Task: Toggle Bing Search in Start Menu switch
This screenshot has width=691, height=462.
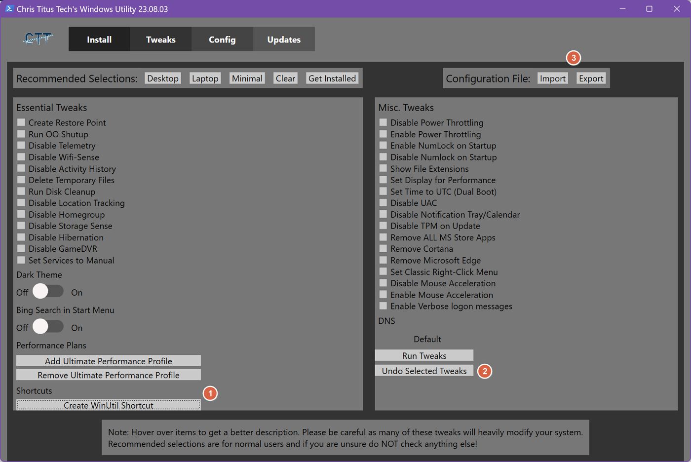Action: [x=48, y=327]
